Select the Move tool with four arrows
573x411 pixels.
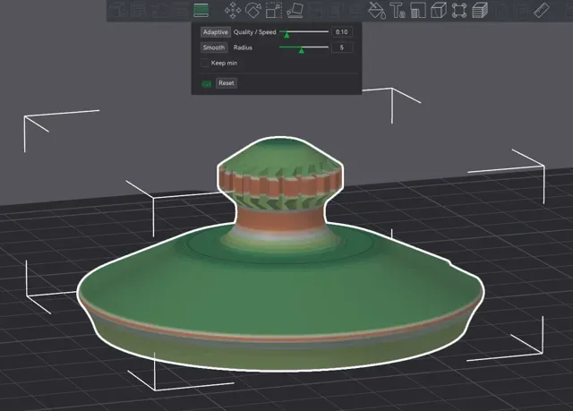tap(233, 10)
